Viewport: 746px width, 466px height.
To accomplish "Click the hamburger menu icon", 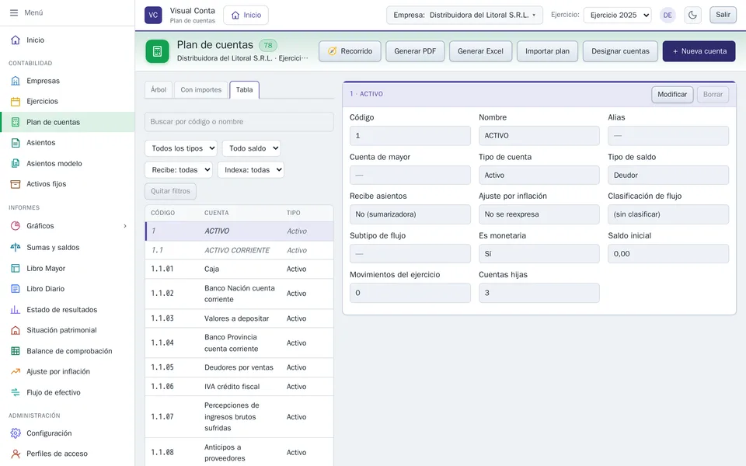I will [x=14, y=13].
